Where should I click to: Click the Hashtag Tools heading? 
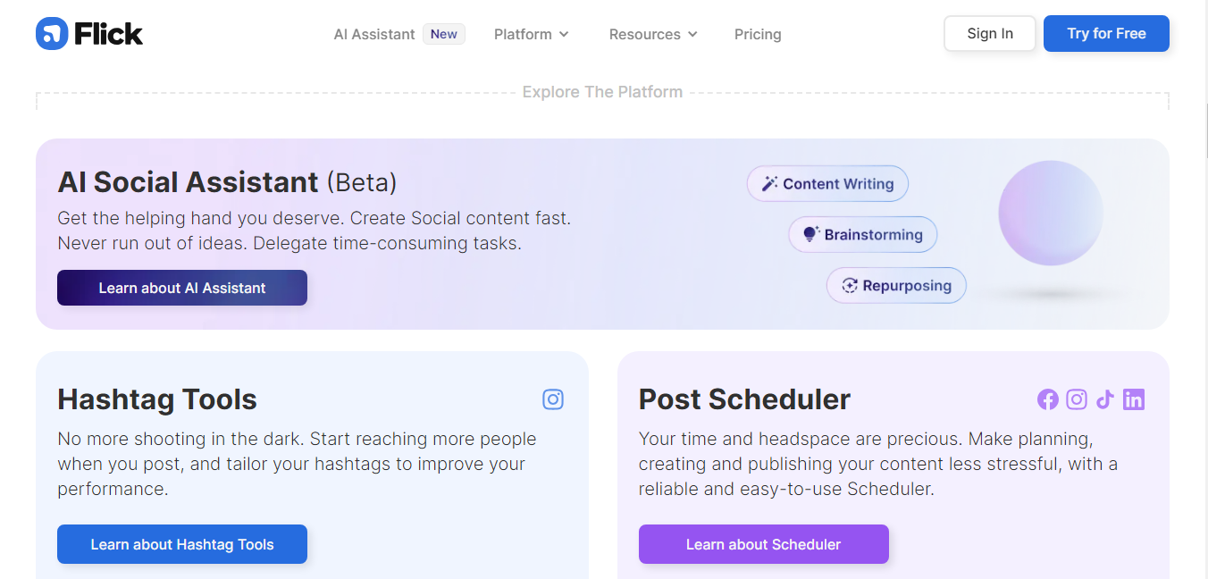pos(157,399)
